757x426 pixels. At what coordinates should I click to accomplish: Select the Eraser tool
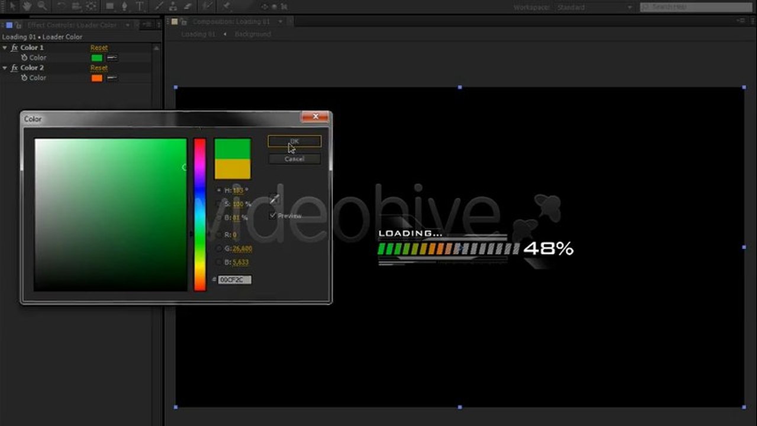188,6
